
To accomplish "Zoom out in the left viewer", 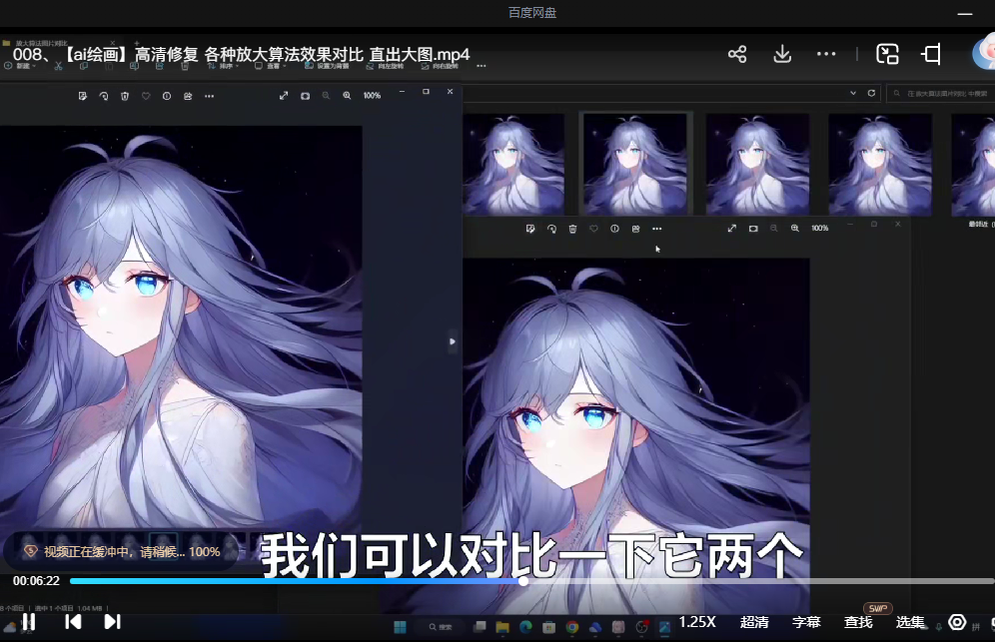I will 326,95.
